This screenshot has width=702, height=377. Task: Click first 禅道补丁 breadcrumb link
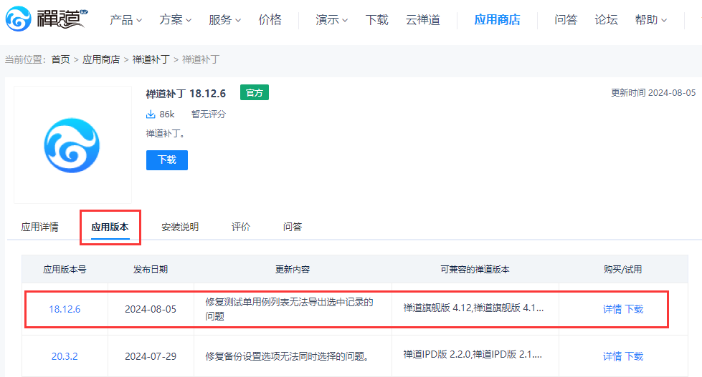tap(151, 59)
